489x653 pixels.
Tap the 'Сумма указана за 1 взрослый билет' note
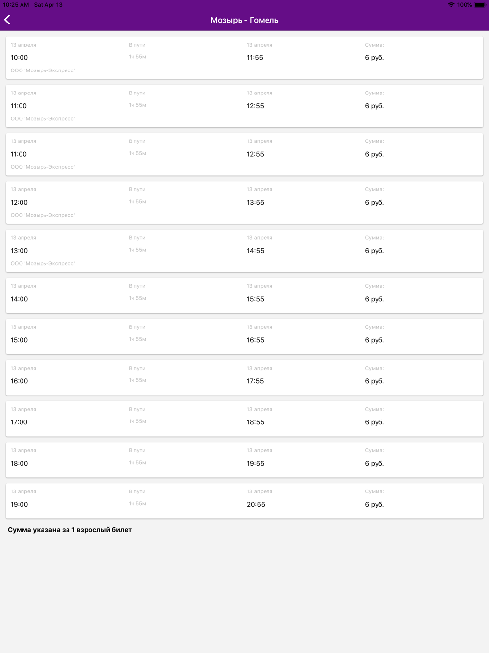coord(69,530)
